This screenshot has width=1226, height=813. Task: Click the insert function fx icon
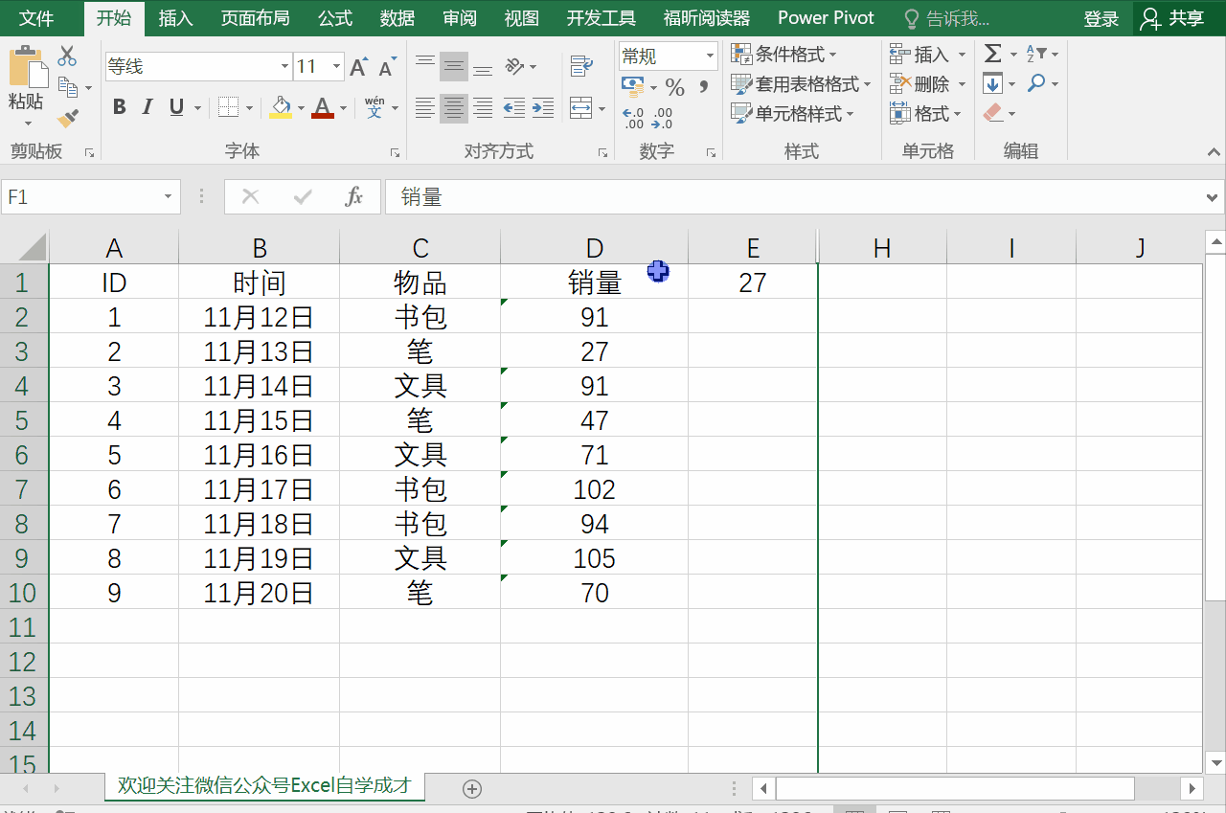coord(353,197)
